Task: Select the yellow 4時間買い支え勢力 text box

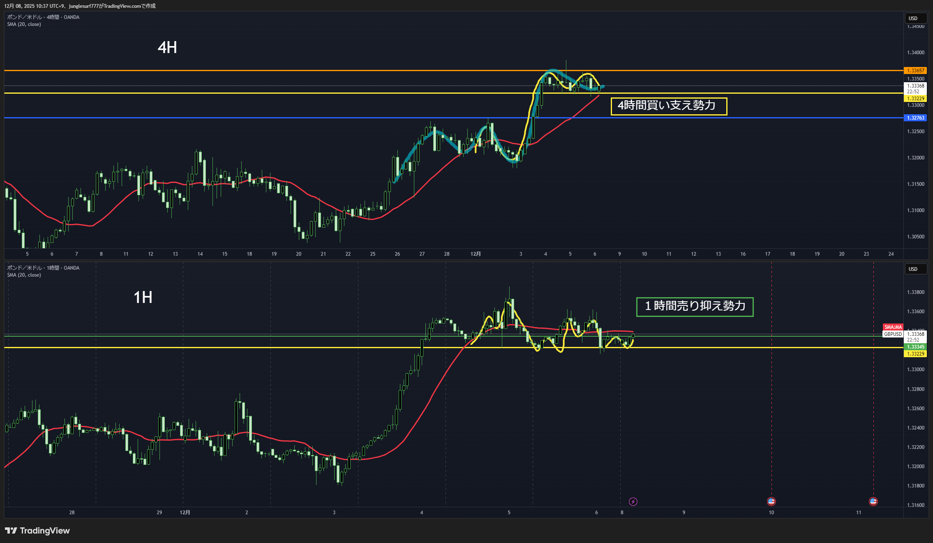Action: (x=669, y=106)
